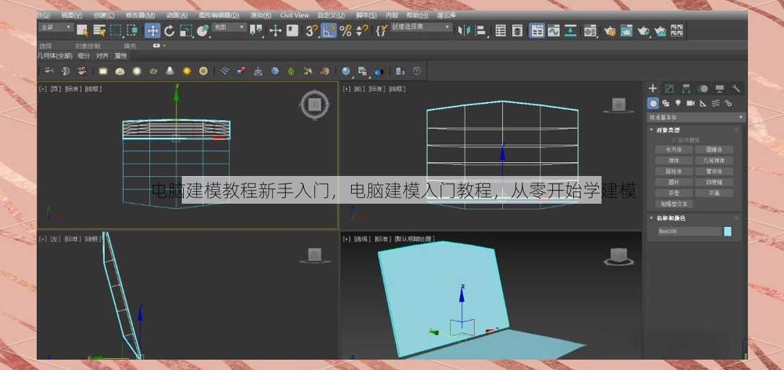Open Select by Name list tool
Screen dimensions: 784x370
point(99,30)
